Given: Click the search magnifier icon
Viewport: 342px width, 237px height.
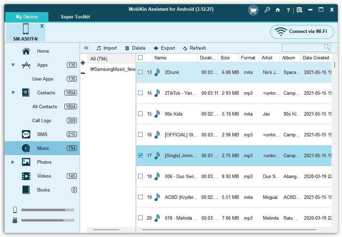Looking at the screenshot, I should click(x=327, y=47).
